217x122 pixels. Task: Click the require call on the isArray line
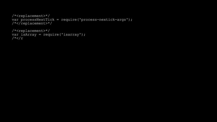pyautogui.click(x=51, y=35)
